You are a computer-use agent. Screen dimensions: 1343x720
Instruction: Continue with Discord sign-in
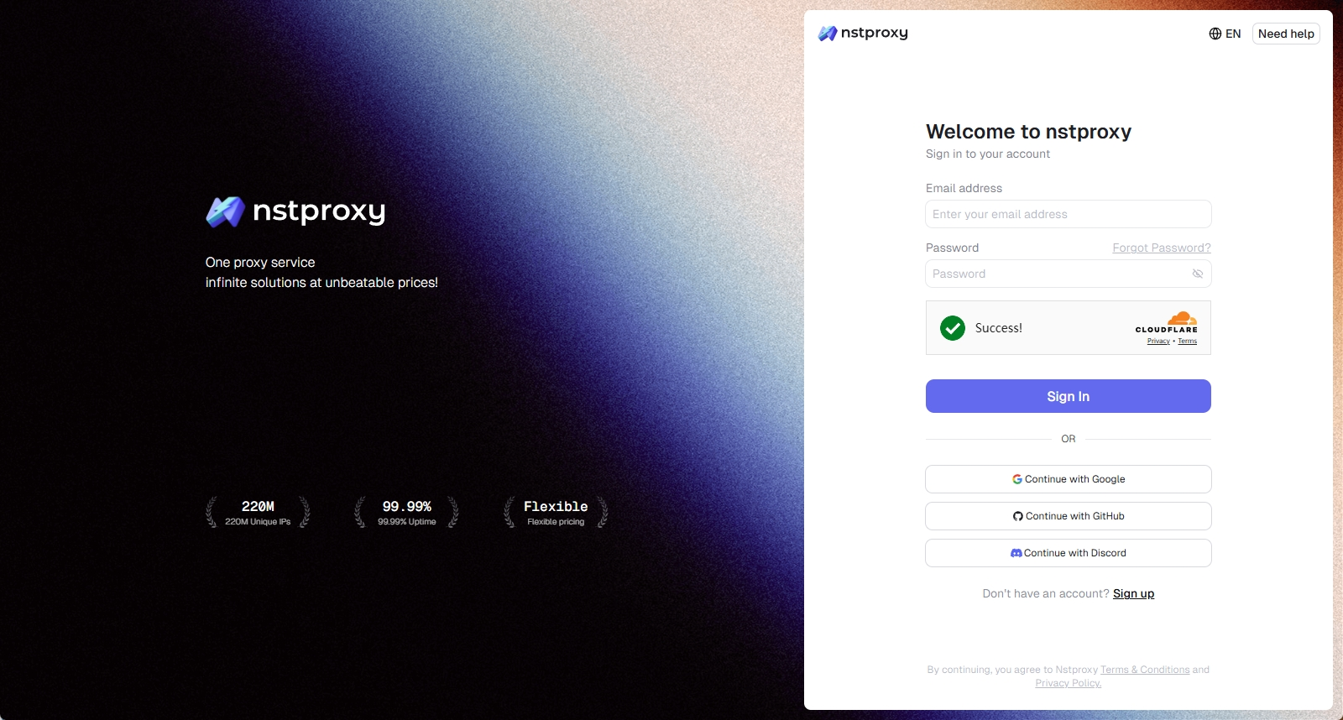pyautogui.click(x=1068, y=553)
